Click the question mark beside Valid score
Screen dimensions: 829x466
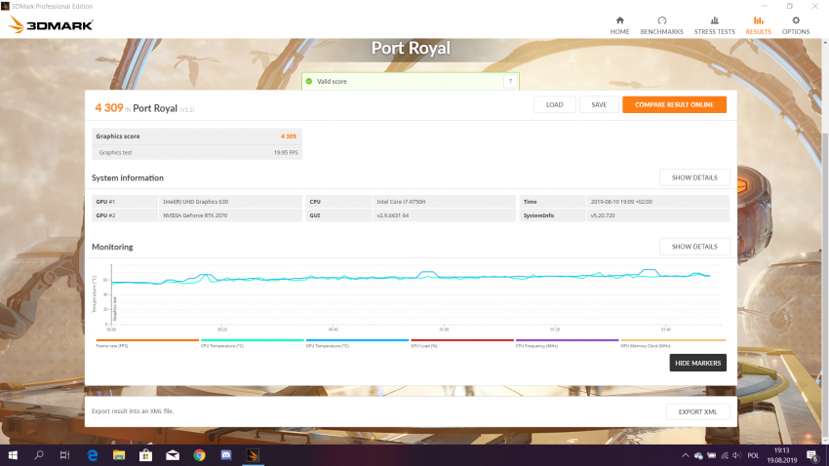(508, 82)
